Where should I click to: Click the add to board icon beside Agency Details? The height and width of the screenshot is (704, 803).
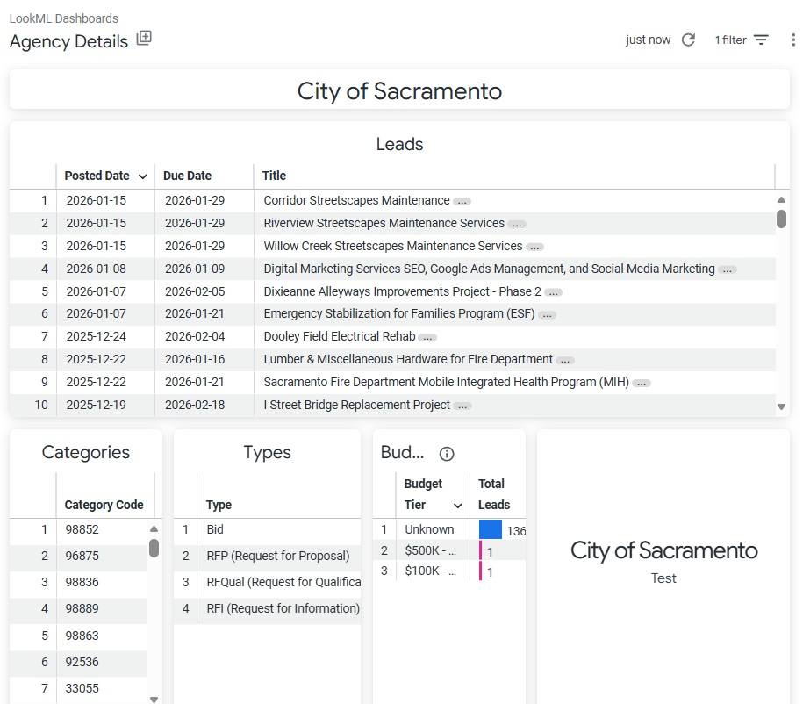point(144,39)
